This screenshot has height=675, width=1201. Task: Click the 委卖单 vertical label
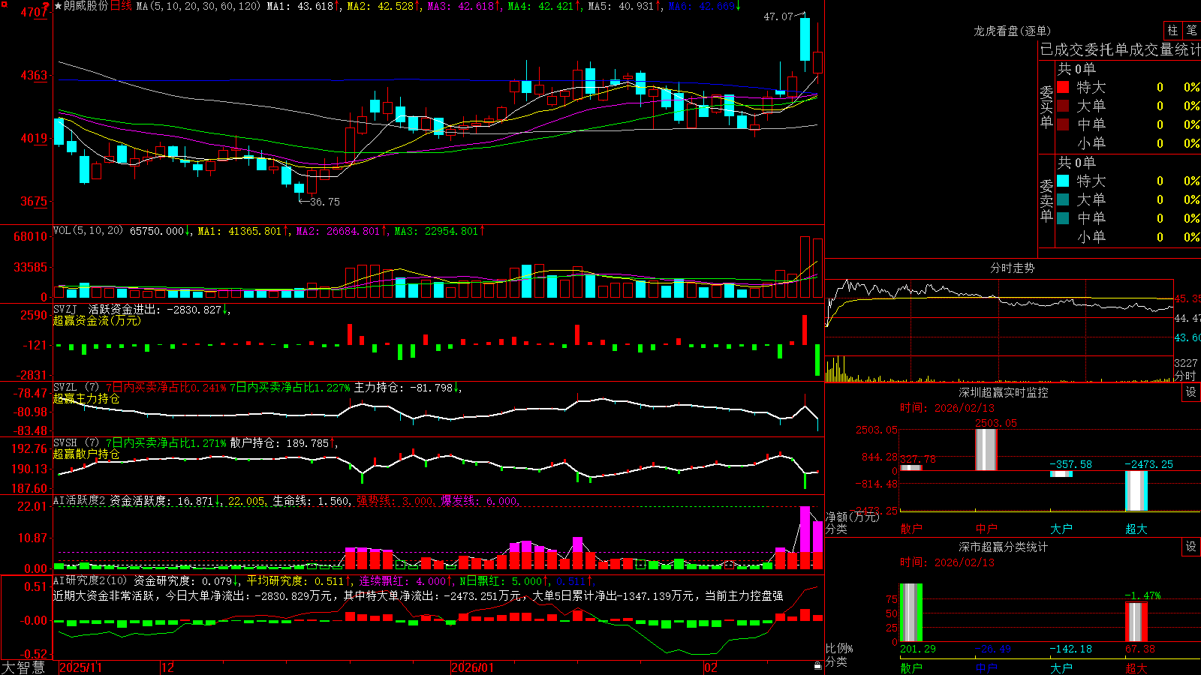[x=1046, y=199]
